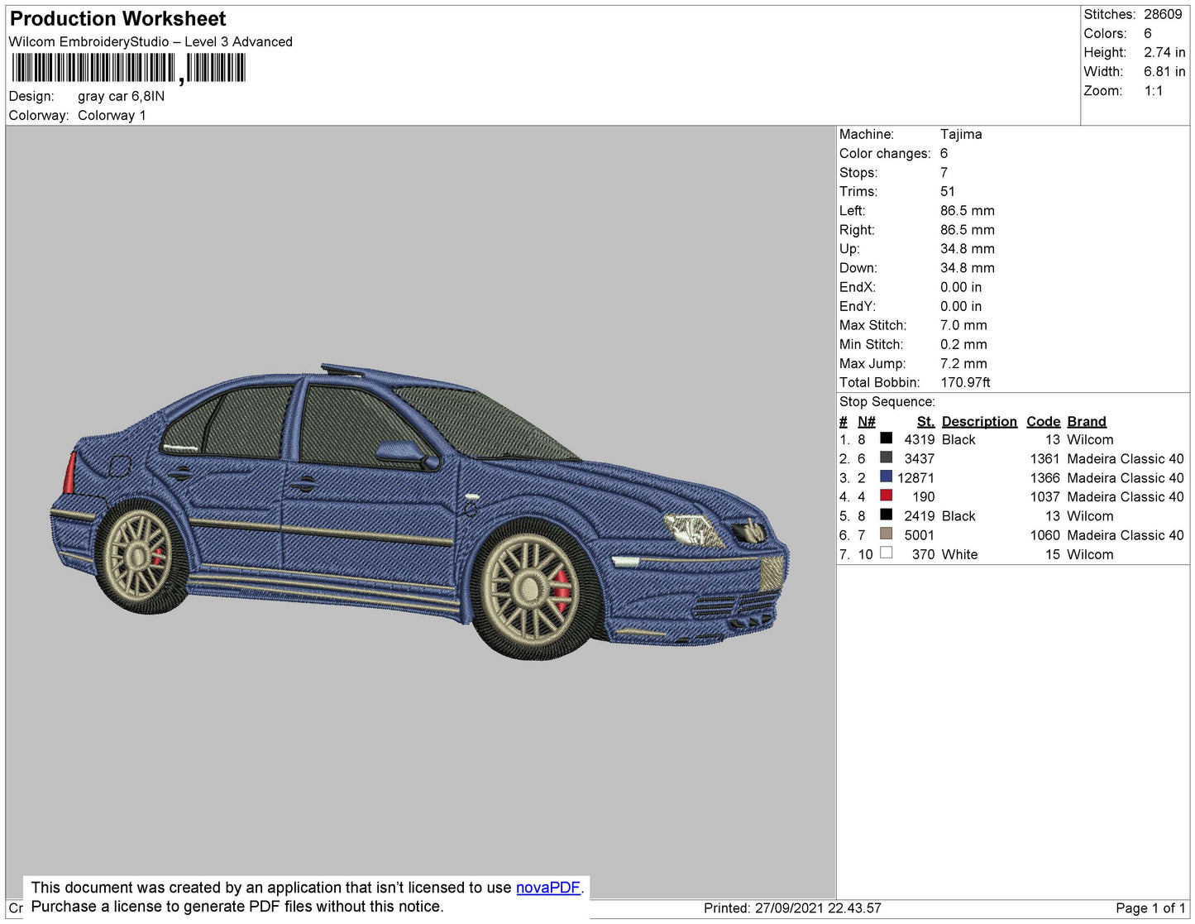Click the barcode under the worksheet title
The width and height of the screenshot is (1195, 924).
tap(129, 68)
